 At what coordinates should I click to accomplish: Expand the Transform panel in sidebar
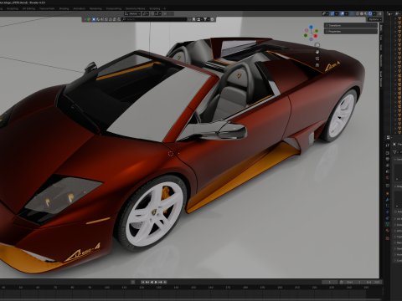(x=350, y=25)
